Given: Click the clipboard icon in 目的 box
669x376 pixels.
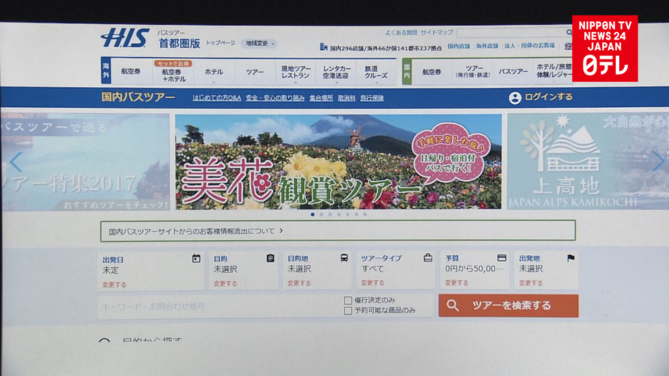Looking at the screenshot, I should tap(270, 258).
